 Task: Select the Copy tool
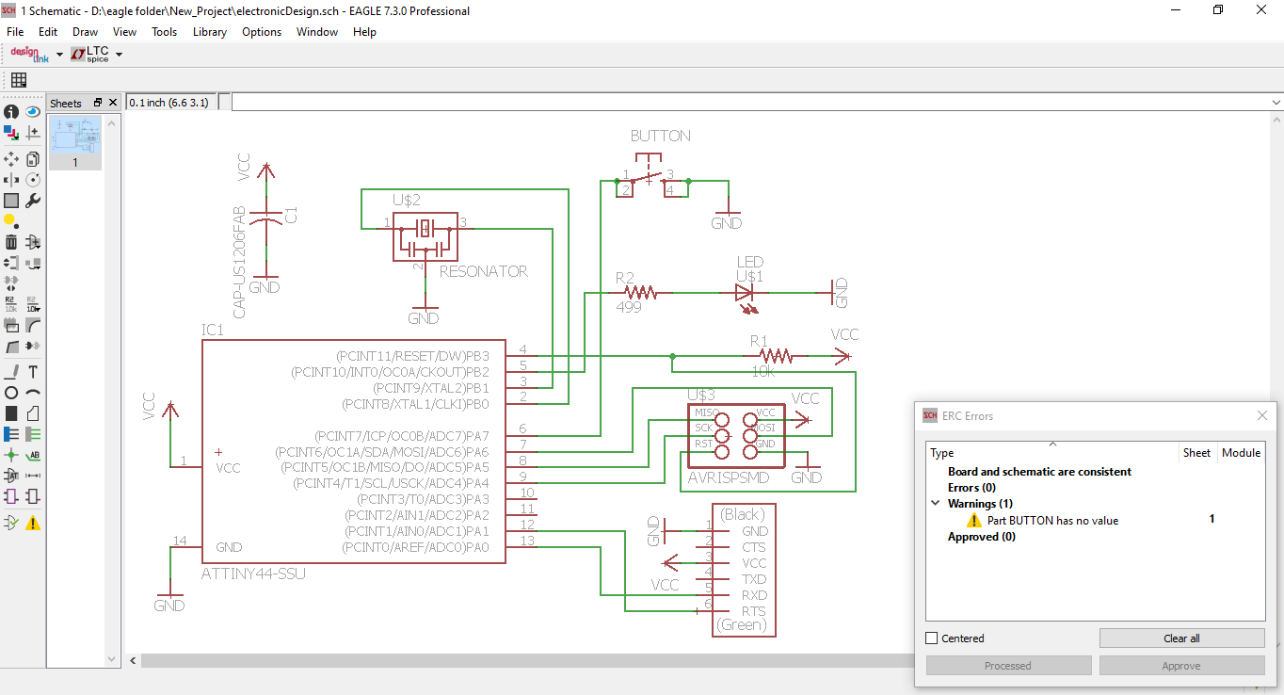point(33,159)
